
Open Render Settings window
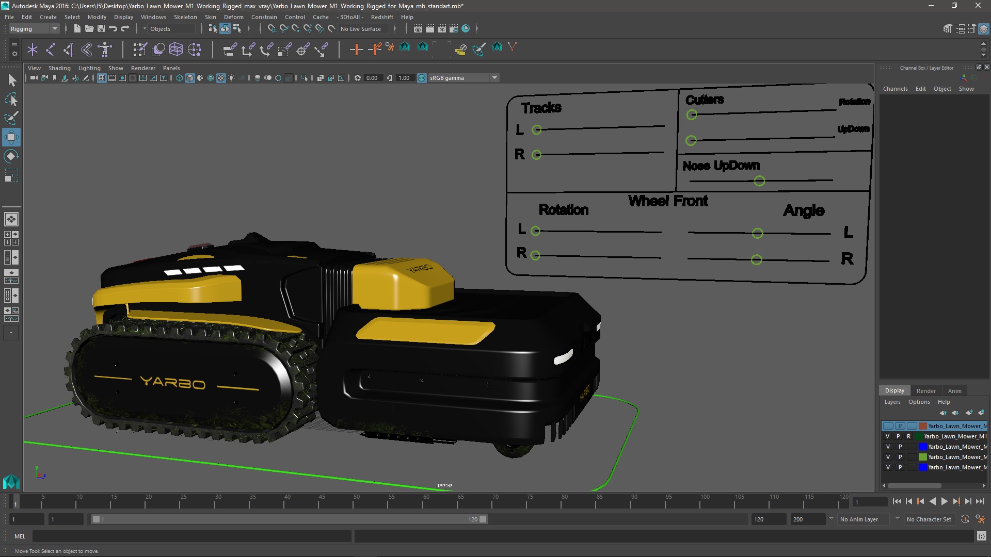coord(454,29)
